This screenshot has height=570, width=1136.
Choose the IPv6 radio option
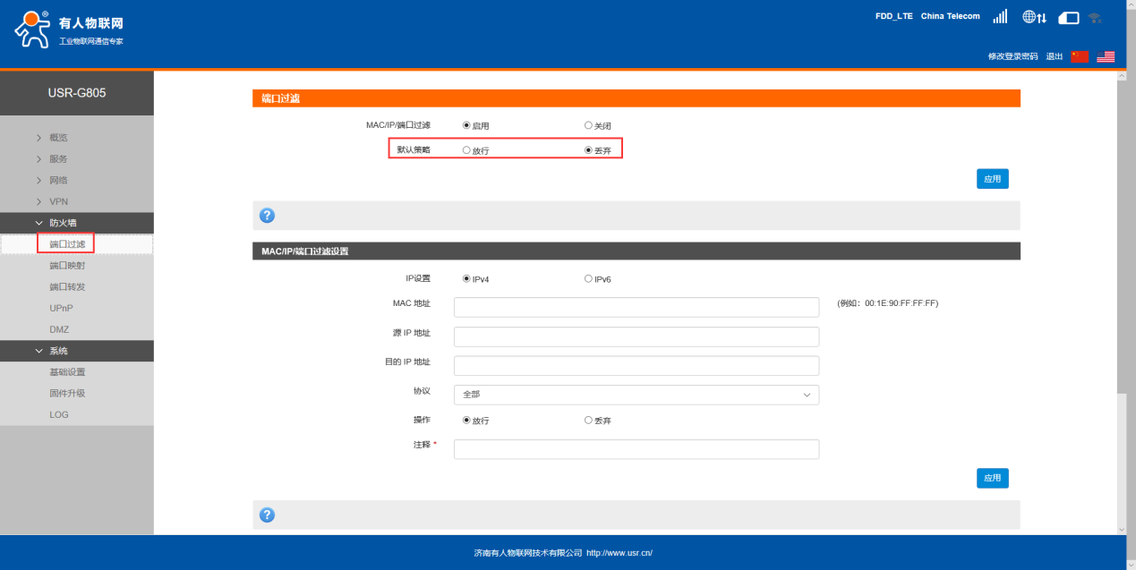[x=589, y=279]
